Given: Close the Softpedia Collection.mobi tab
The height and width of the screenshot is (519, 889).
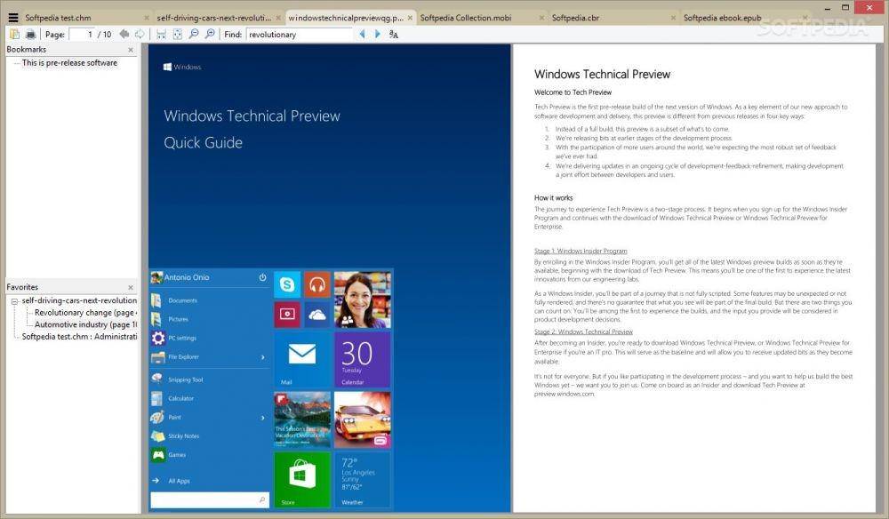Looking at the screenshot, I should (x=541, y=18).
